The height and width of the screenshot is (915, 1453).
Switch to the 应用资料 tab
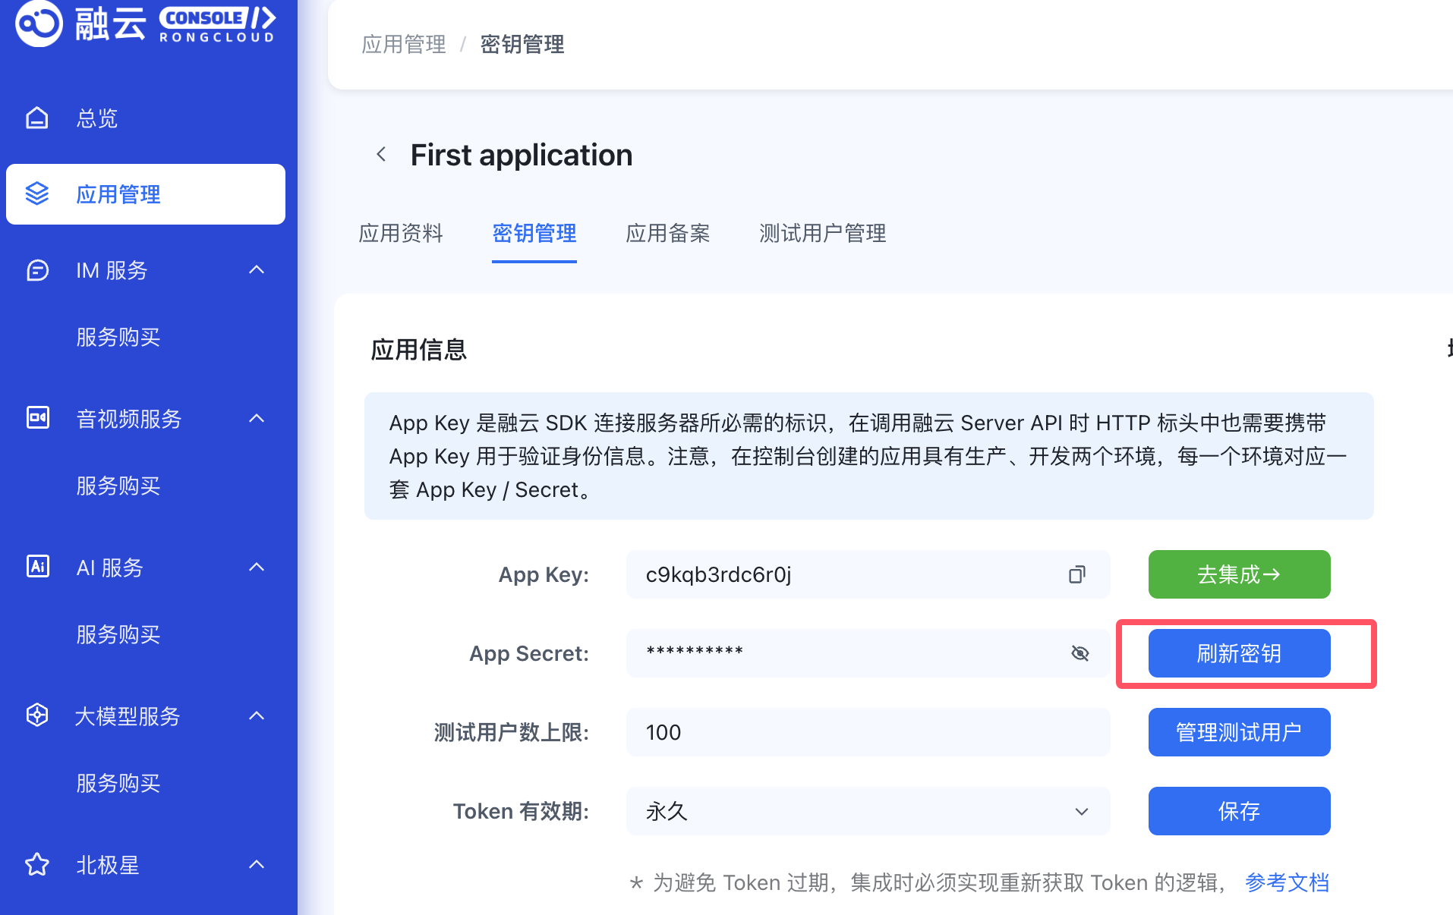point(401,233)
